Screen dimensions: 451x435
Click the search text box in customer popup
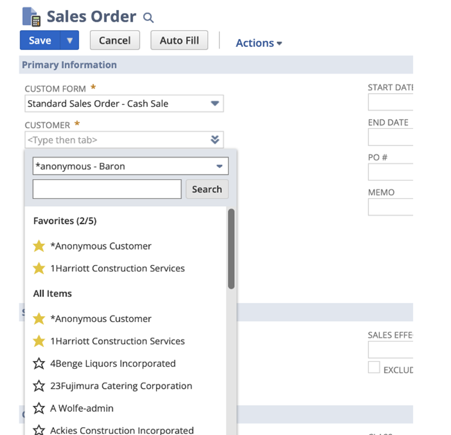point(107,189)
